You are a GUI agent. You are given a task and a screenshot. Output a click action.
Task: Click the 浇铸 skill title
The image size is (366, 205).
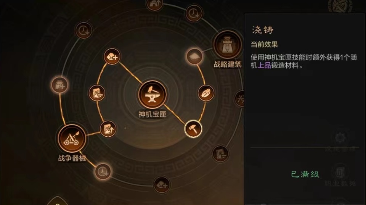(x=263, y=30)
